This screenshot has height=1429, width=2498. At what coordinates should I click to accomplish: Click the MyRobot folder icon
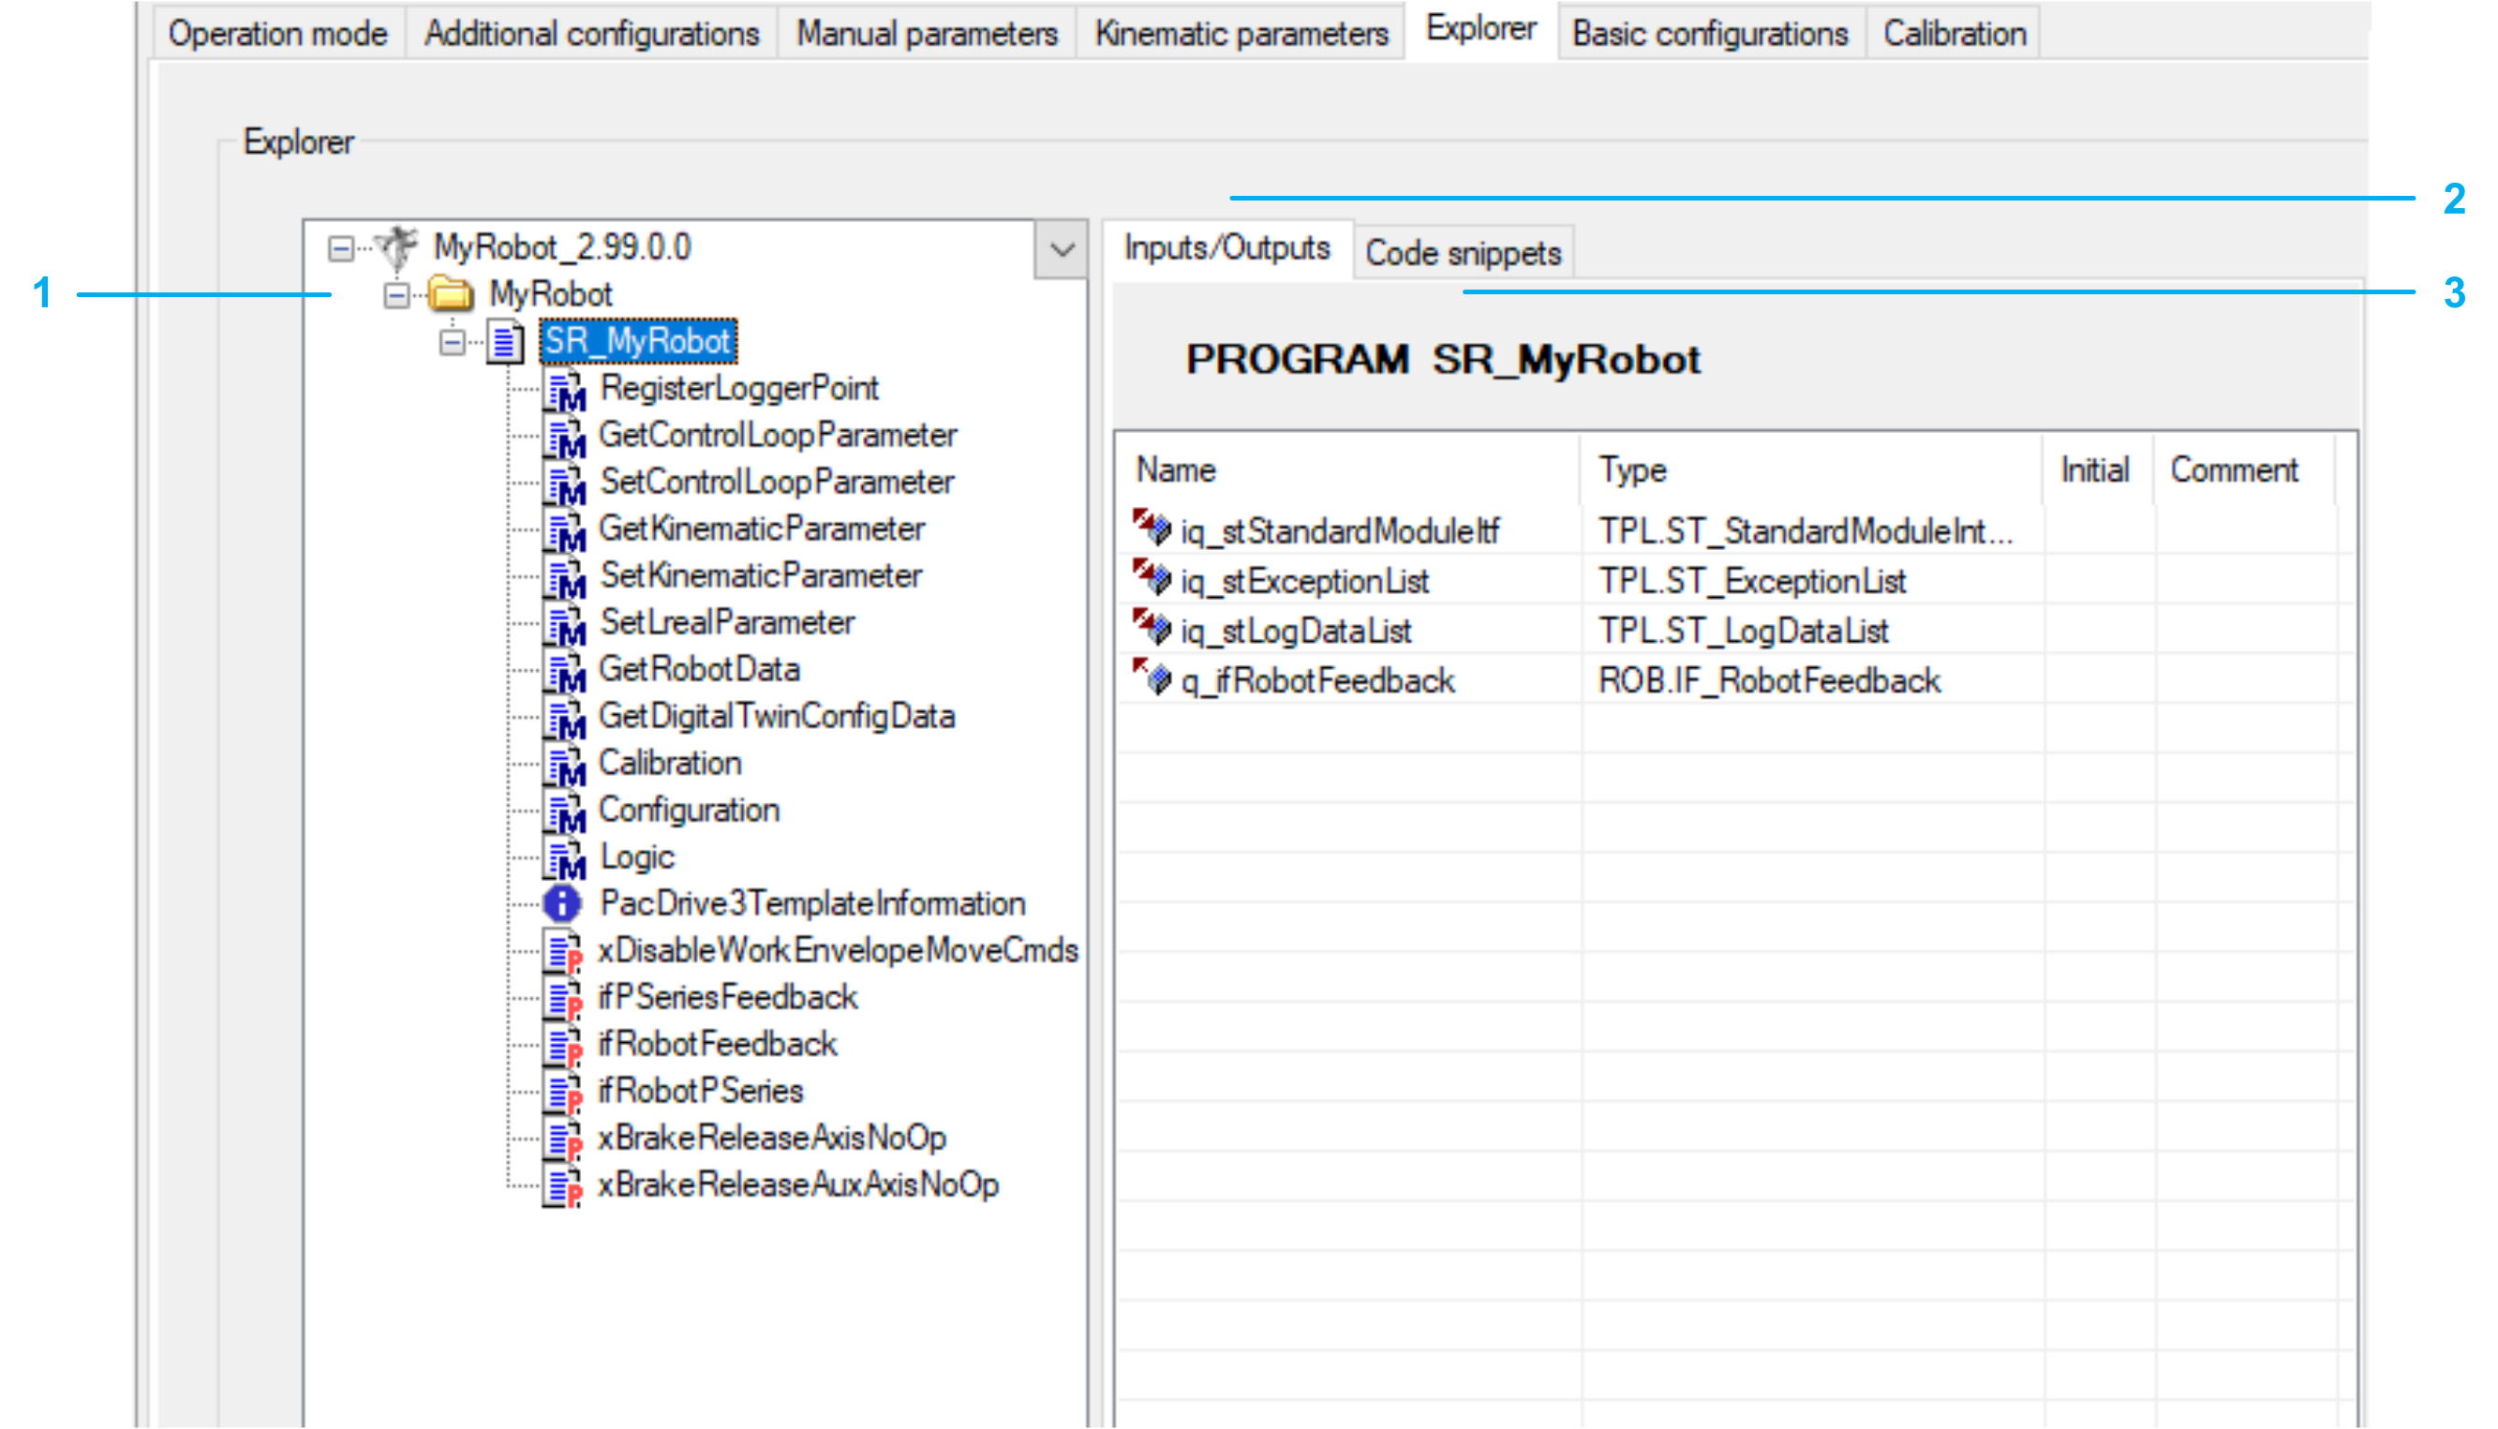coord(452,293)
